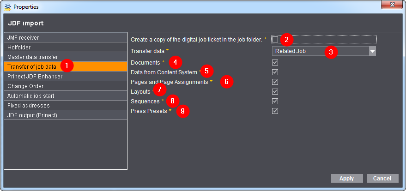Screen dimensions: 406x191
Task: Open the Transfer data dropdown arrow
Action: pos(372,51)
